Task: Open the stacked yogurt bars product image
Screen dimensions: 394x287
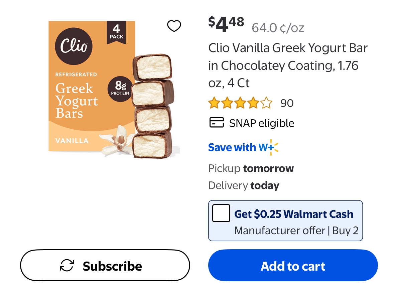Action: (x=114, y=89)
